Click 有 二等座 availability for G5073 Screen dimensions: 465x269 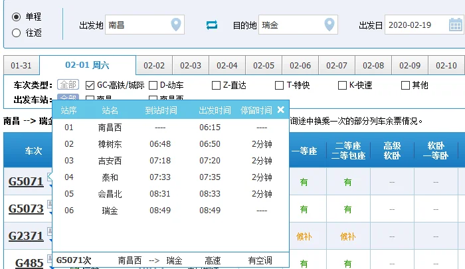coord(347,209)
